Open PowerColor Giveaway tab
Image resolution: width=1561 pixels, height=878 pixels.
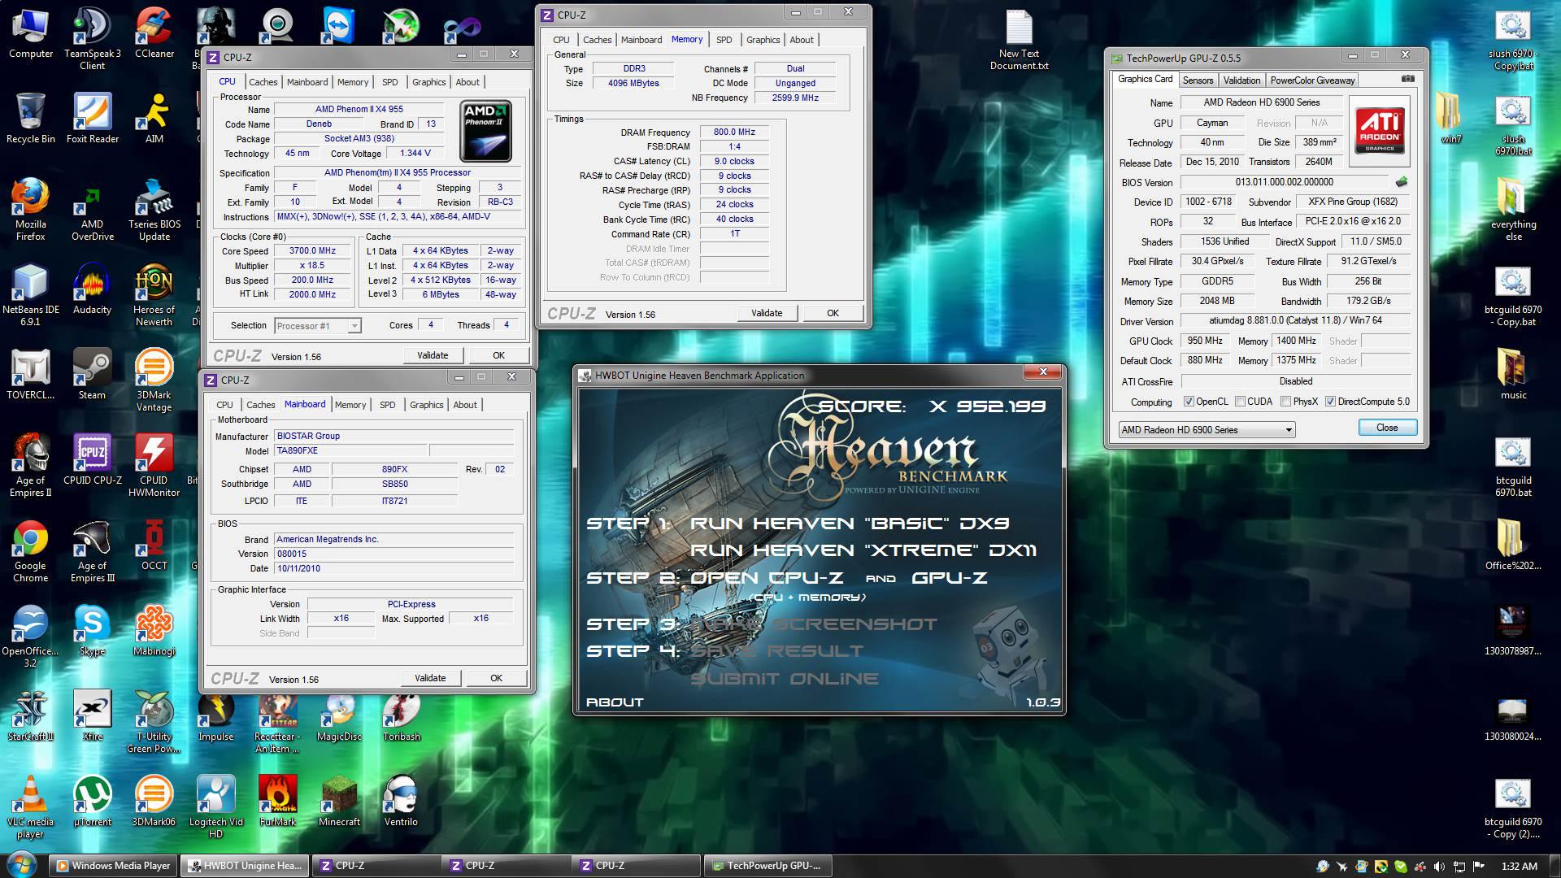pos(1312,80)
